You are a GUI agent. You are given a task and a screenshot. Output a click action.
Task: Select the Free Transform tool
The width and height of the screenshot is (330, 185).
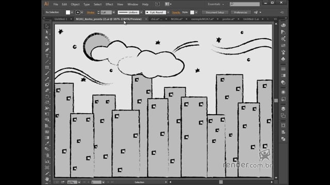point(47,114)
